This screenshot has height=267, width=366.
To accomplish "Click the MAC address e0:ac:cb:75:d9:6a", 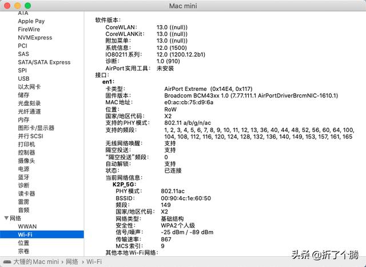I will point(189,102).
